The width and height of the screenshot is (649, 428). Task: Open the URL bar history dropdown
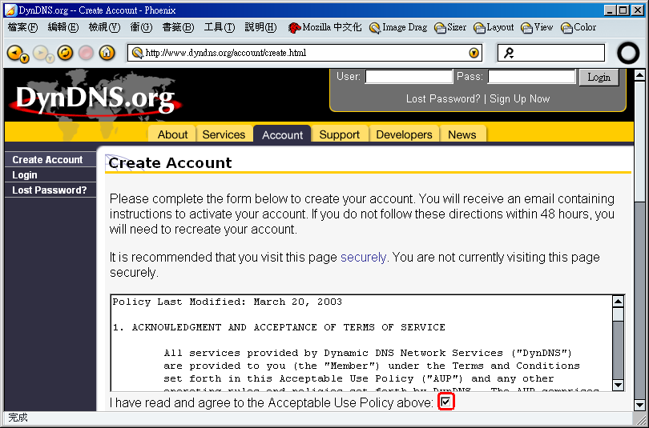coord(474,53)
